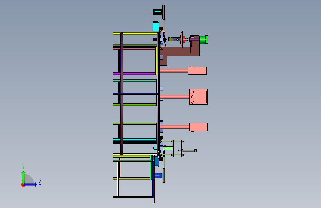The height and width of the screenshot is (208, 321).
Task: Select the long dark vertical frame bar
Action: click(x=122, y=94)
